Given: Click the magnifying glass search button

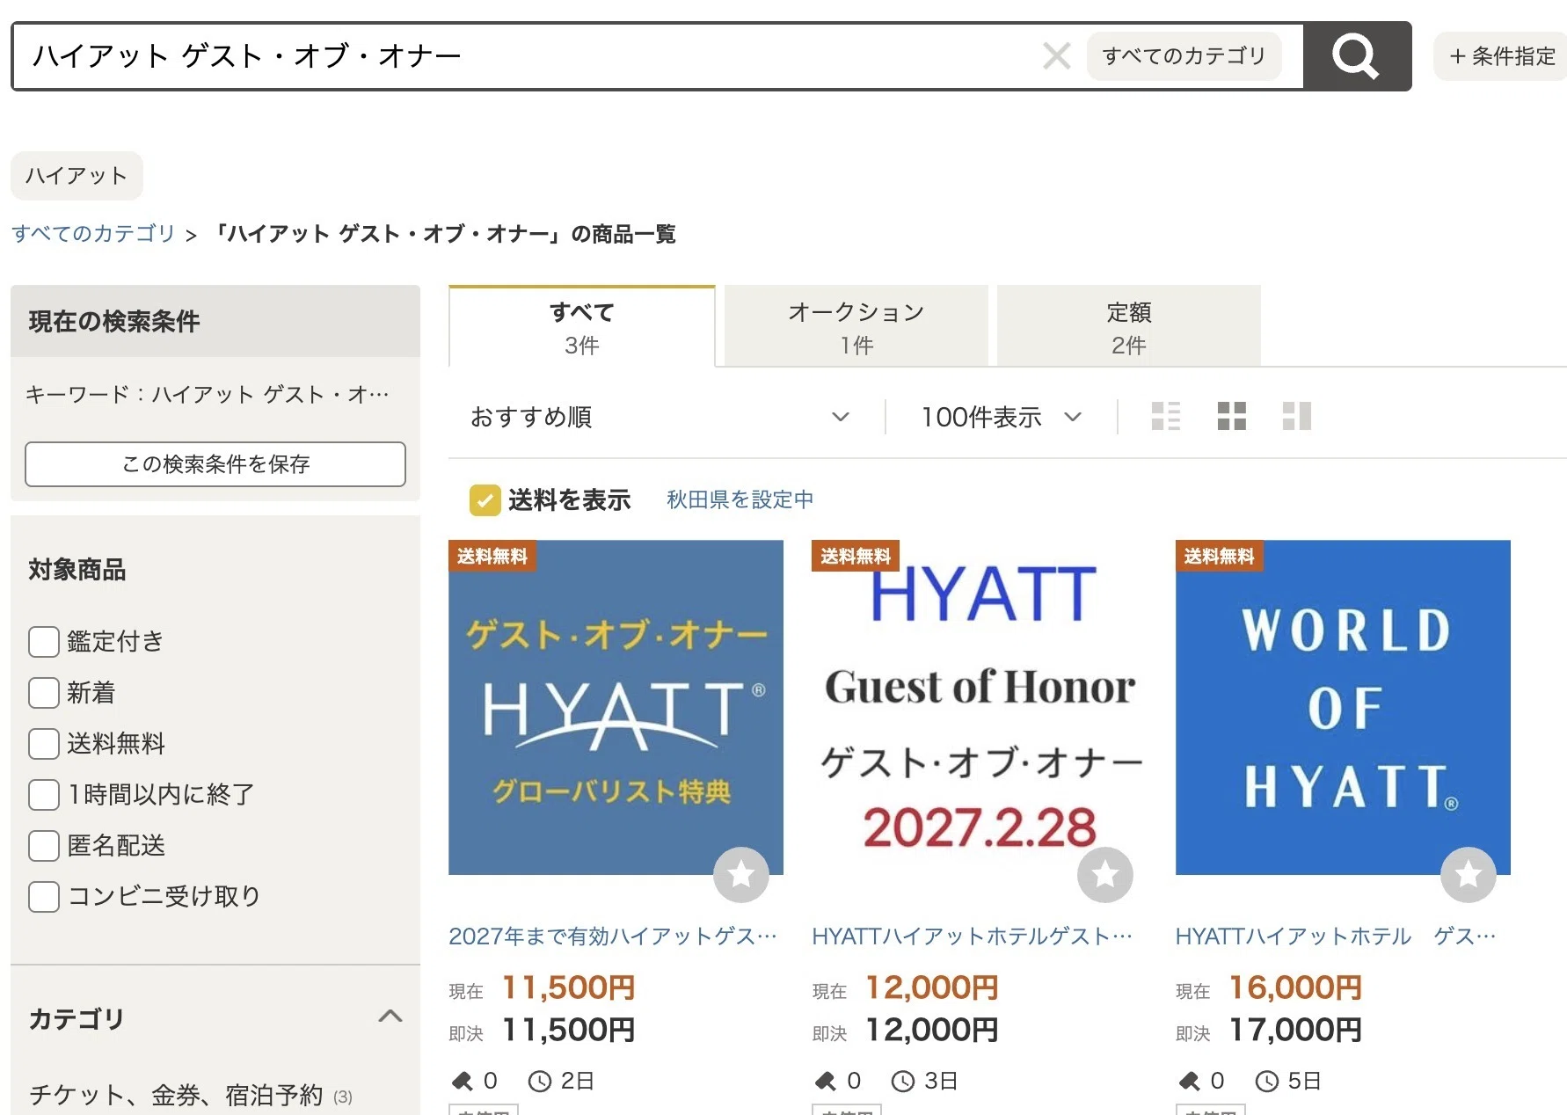Looking at the screenshot, I should pyautogui.click(x=1356, y=56).
